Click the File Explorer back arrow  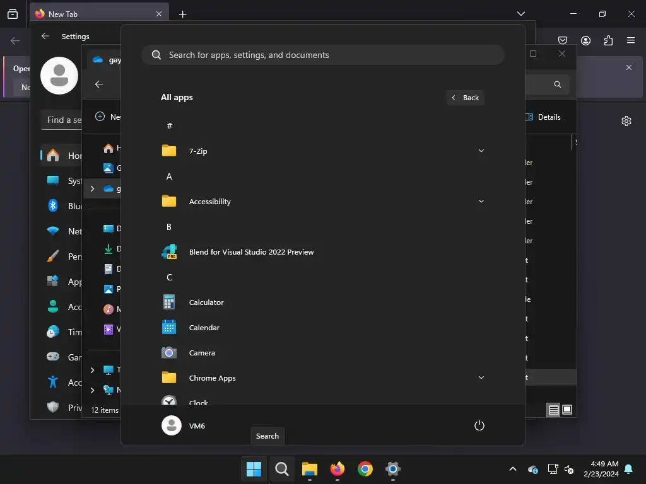(99, 84)
